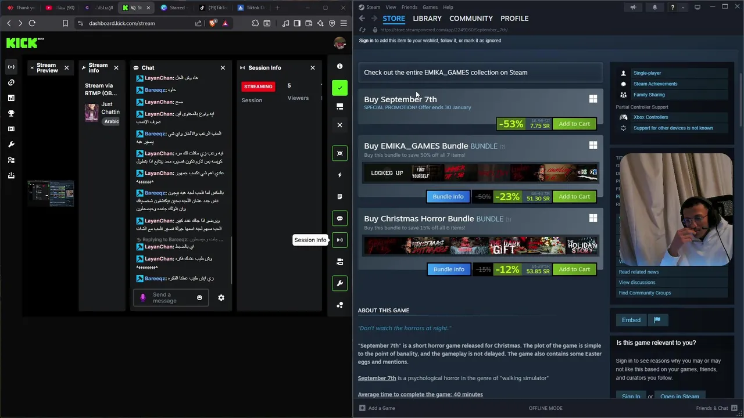
Task: Open the Help menu in Steam
Action: pos(448,7)
